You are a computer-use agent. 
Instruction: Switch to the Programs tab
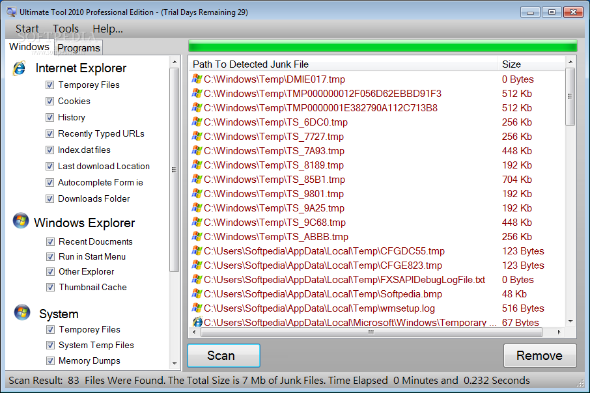79,48
